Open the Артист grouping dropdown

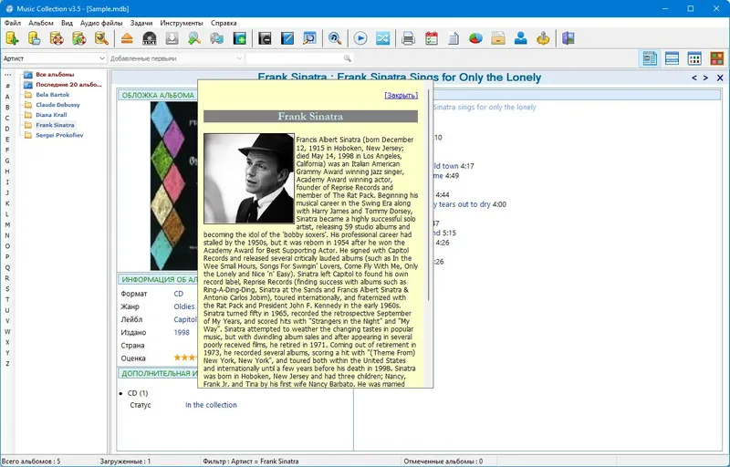[x=54, y=58]
